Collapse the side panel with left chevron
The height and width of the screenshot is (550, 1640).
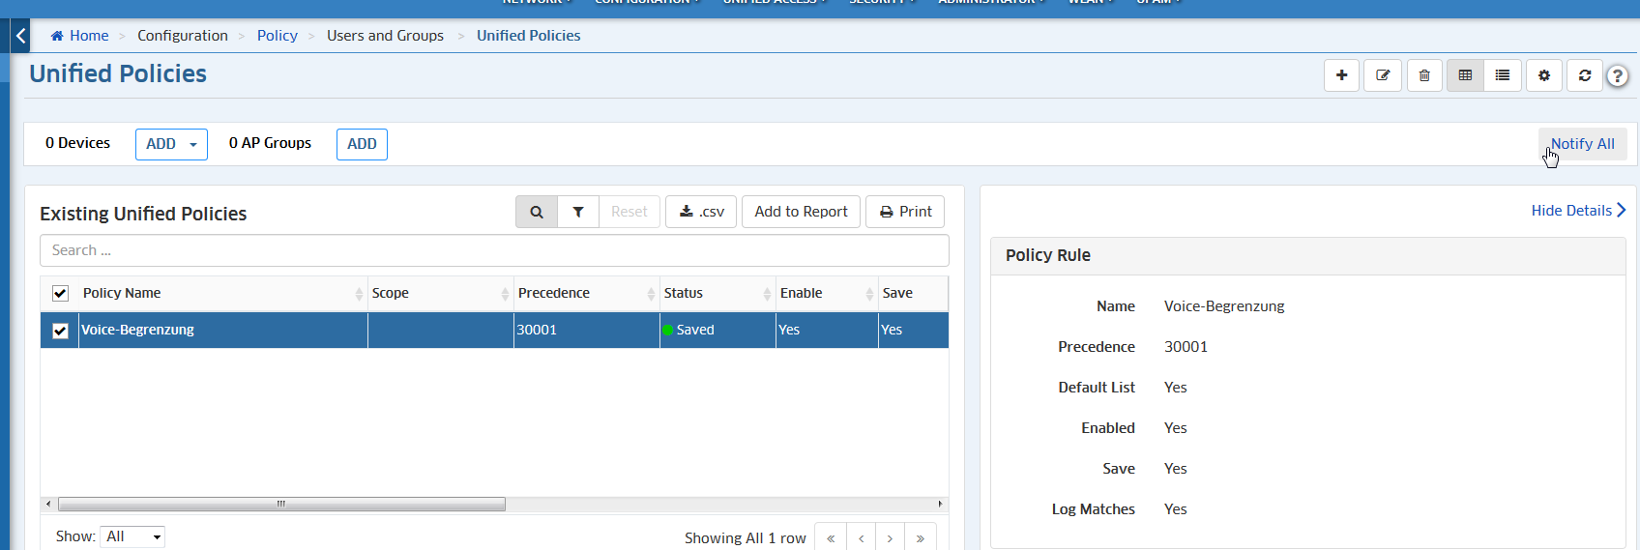tap(20, 36)
